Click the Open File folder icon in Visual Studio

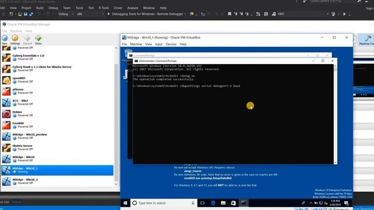click(x=20, y=14)
